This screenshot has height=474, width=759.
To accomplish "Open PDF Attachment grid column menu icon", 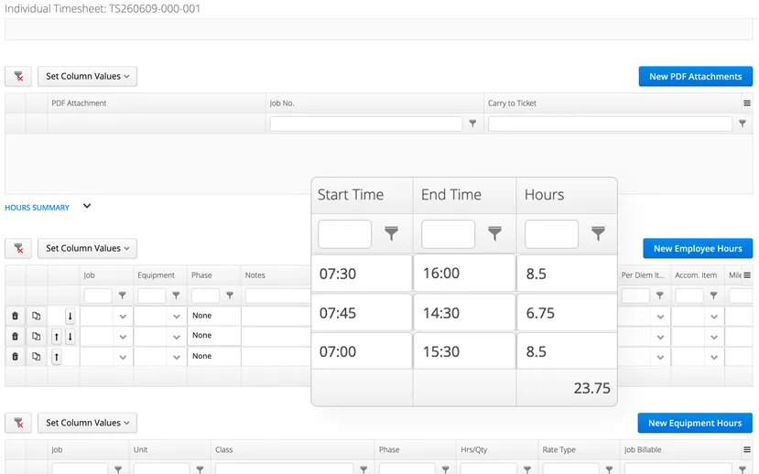I will click(747, 103).
